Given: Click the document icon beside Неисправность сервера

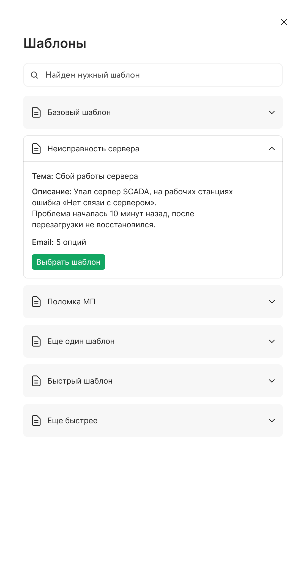Looking at the screenshot, I should (x=36, y=149).
